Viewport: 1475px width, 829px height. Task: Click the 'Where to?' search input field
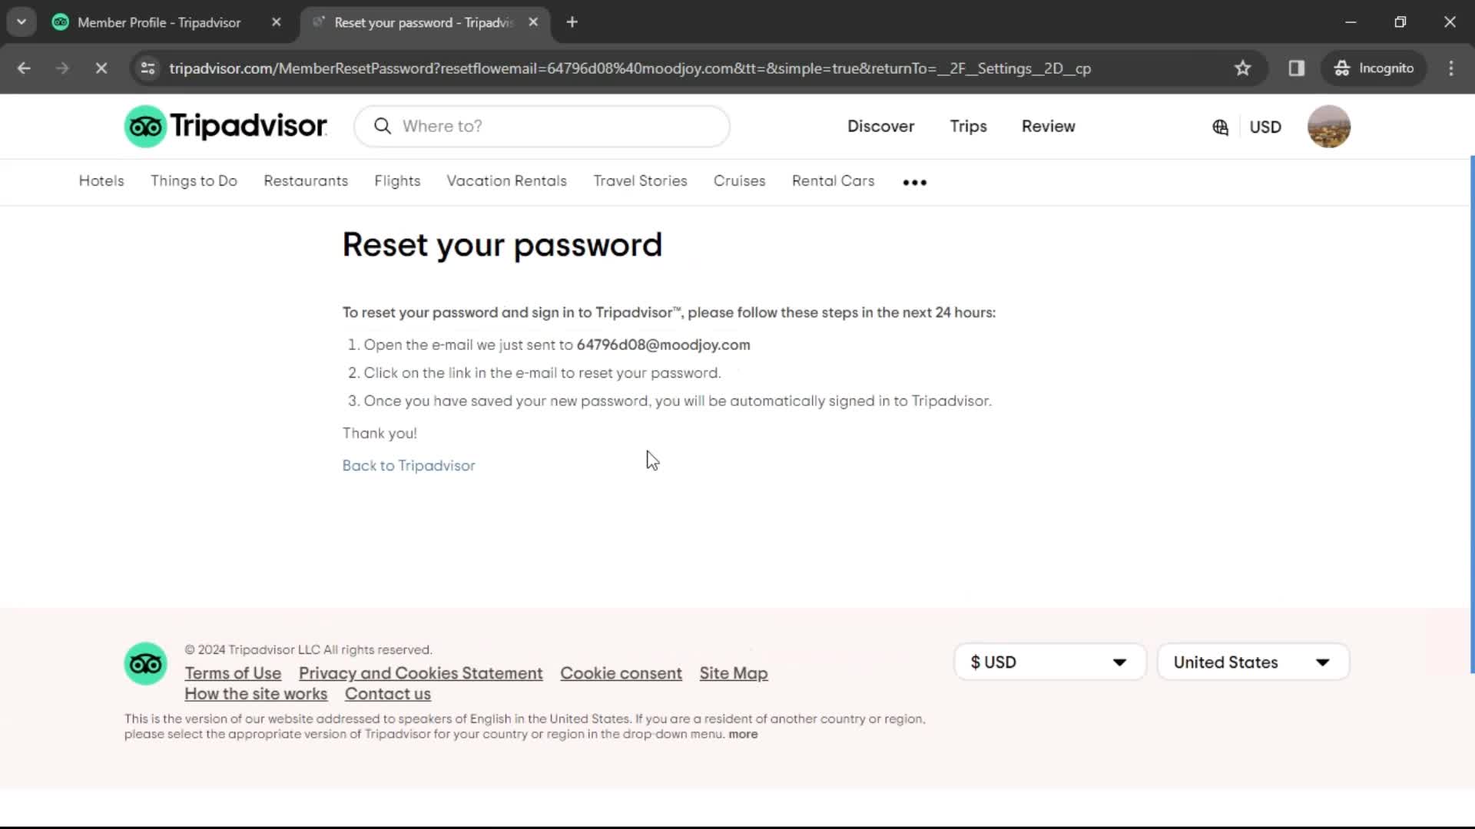point(543,126)
